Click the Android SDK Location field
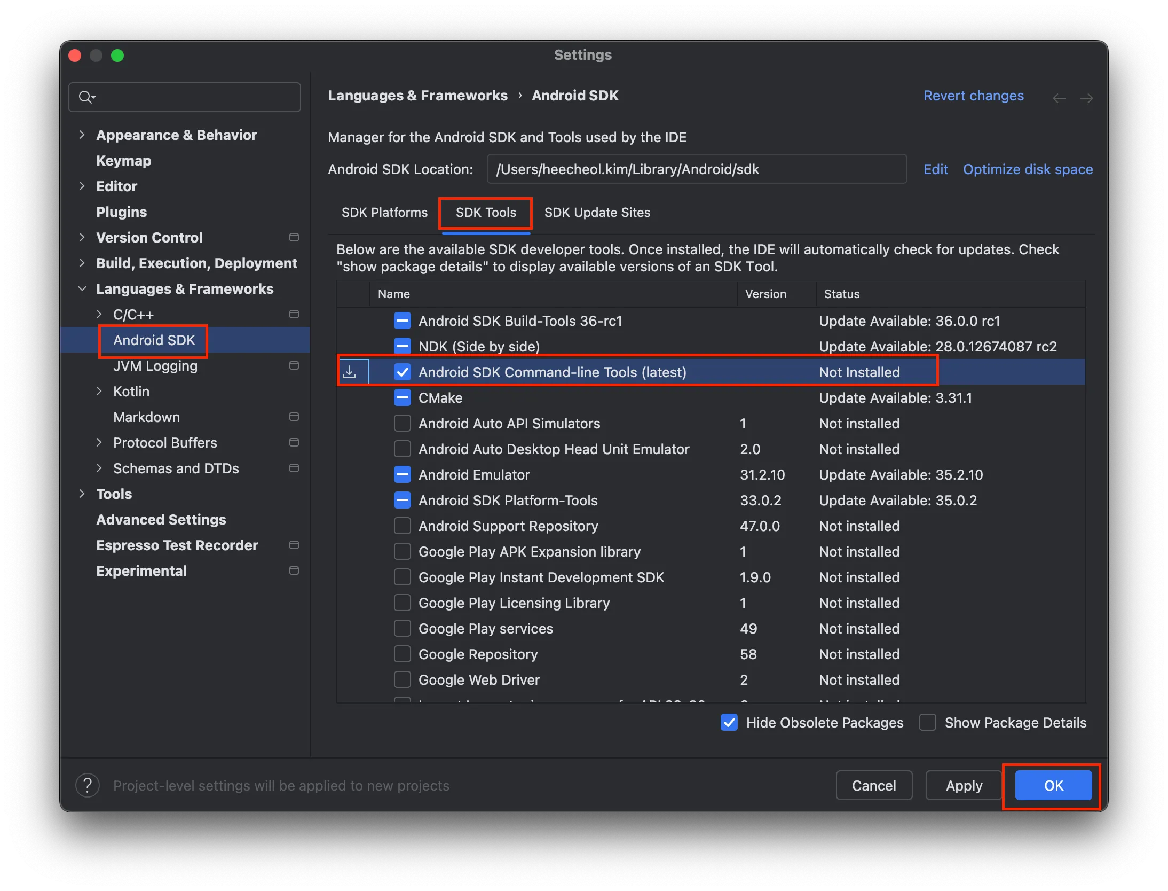This screenshot has width=1168, height=891. click(696, 169)
